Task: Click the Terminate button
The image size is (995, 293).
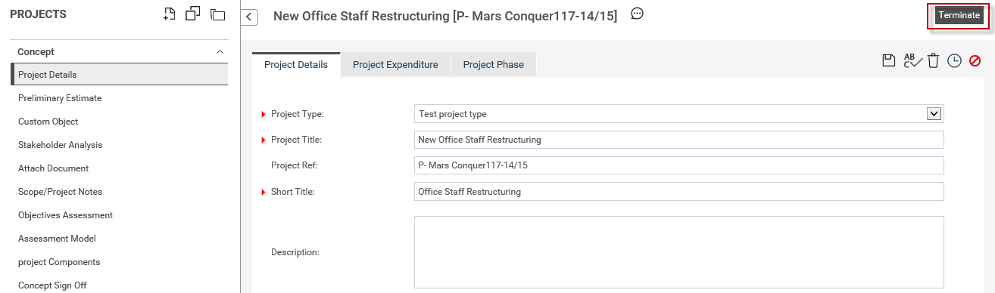Action: coord(959,15)
